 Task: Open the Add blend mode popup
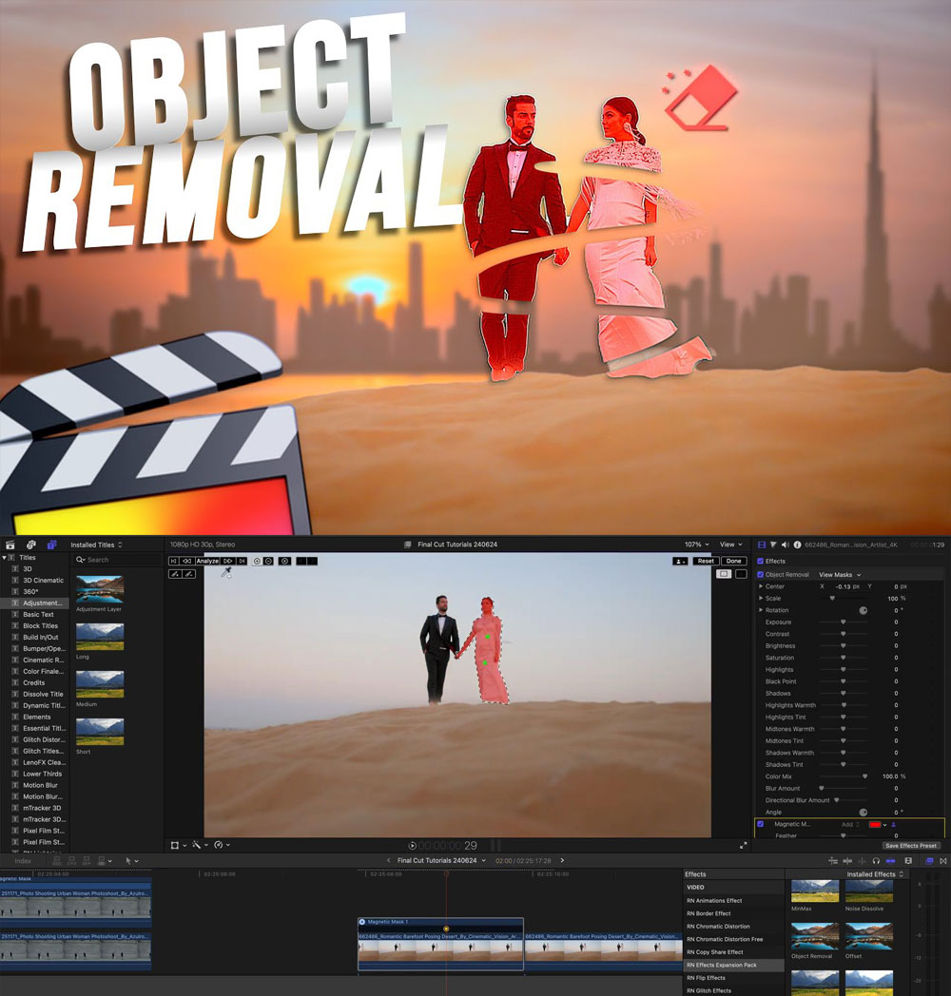[x=850, y=825]
